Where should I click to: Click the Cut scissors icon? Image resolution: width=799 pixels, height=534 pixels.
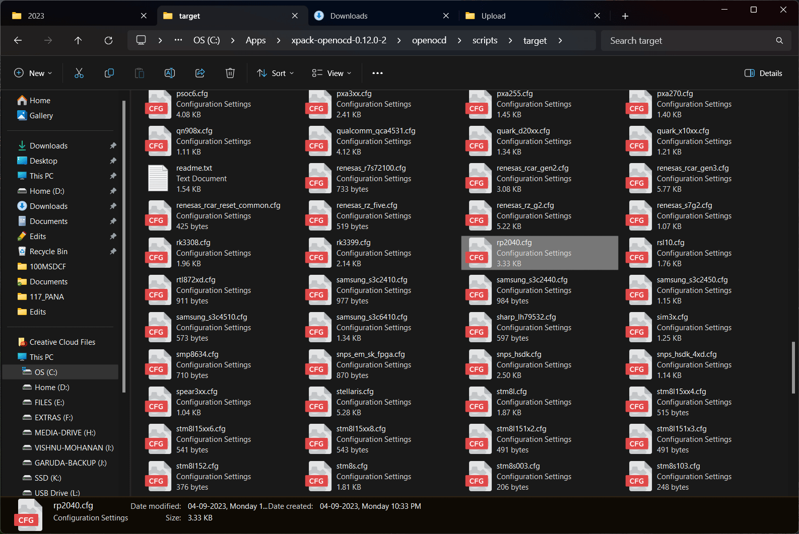[x=79, y=73]
